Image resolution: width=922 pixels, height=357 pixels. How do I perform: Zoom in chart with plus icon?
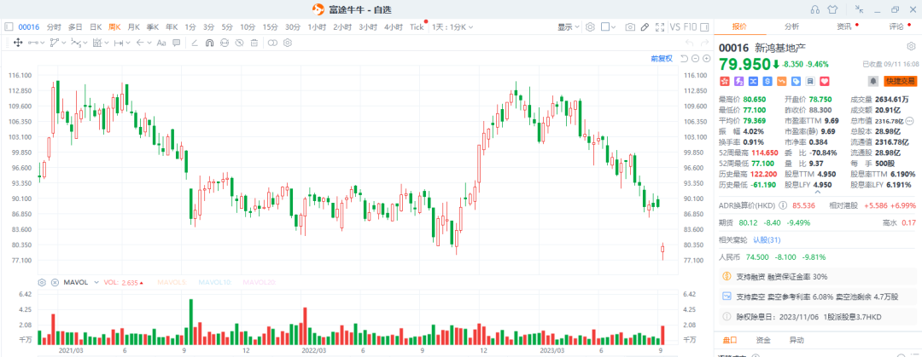click(706, 58)
